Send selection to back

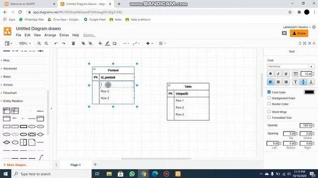pos(90,44)
